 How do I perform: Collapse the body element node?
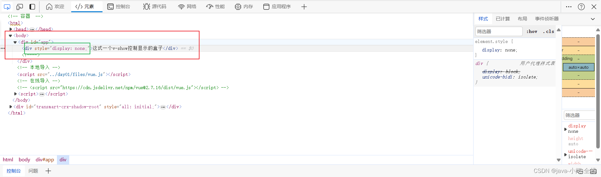click(x=10, y=36)
